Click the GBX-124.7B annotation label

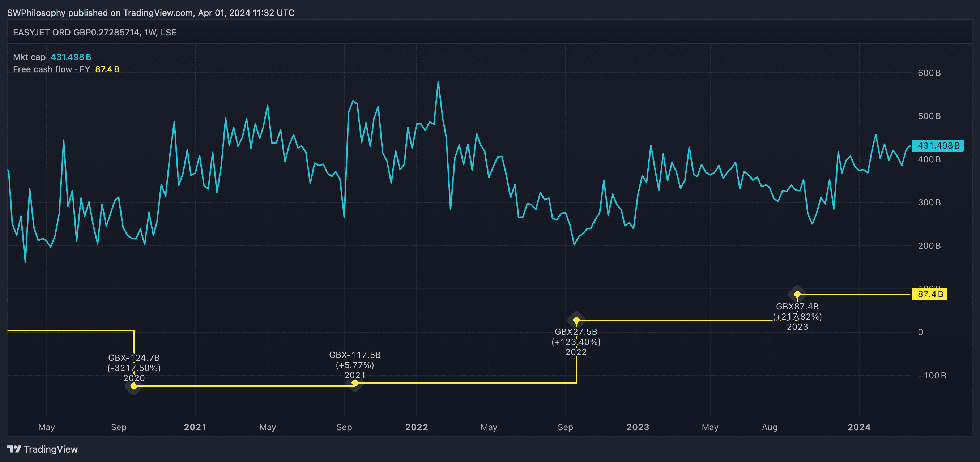[134, 358]
